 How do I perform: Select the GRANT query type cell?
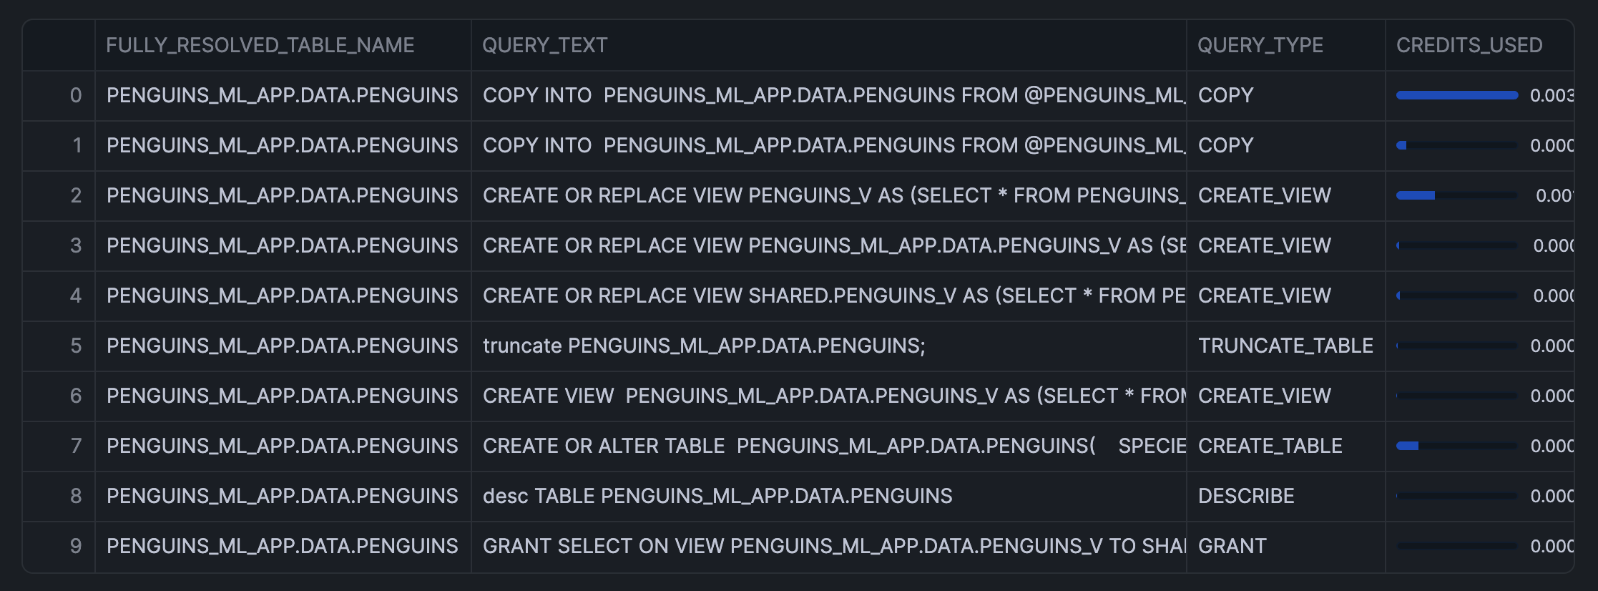click(x=1232, y=546)
